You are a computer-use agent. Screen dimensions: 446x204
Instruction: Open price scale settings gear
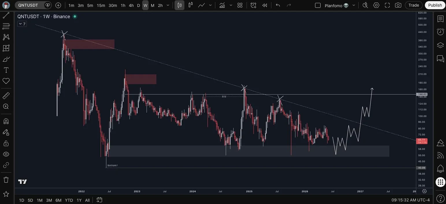424,191
